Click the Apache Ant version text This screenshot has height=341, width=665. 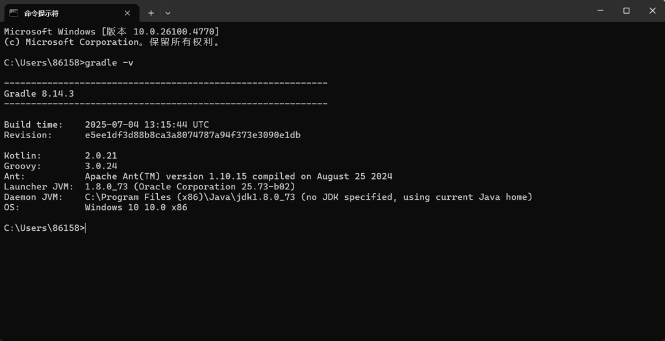pyautogui.click(x=238, y=176)
